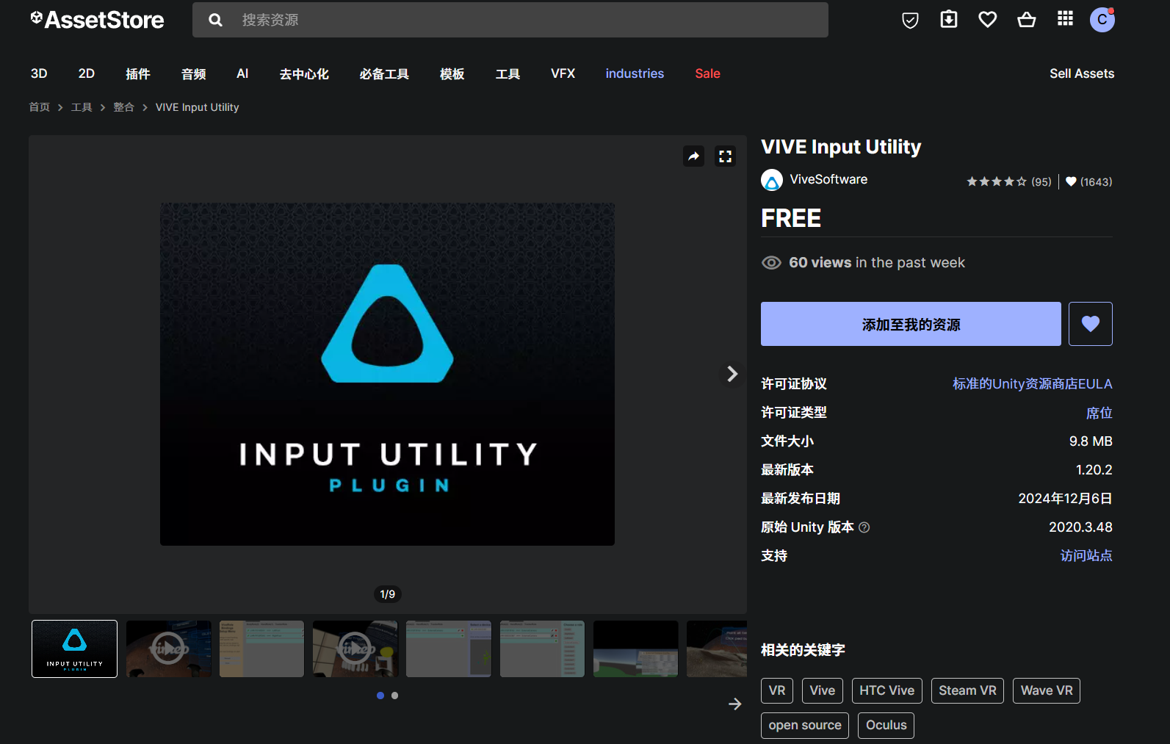Click the 1.20.2 version value
1170x744 pixels.
tap(1094, 470)
